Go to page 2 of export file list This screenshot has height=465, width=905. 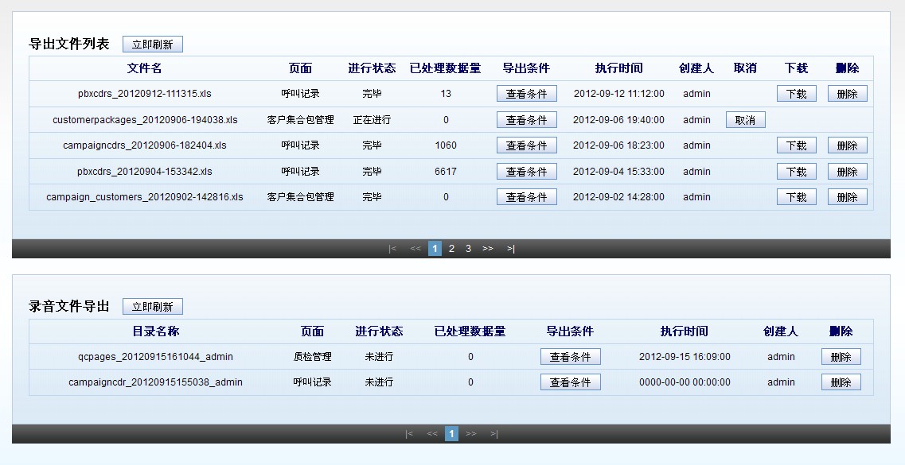point(451,249)
